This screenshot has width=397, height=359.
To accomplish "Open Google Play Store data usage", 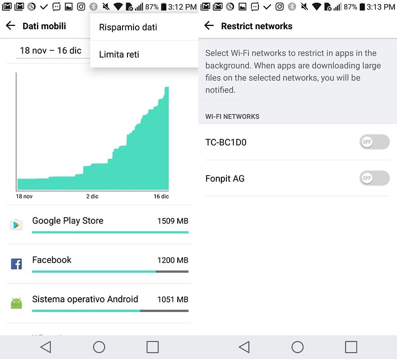I will point(99,225).
